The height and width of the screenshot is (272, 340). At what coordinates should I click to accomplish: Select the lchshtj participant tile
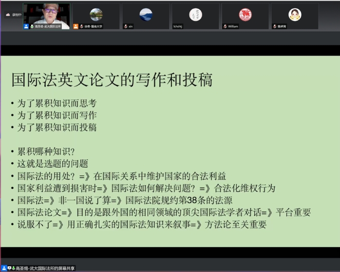point(195,16)
